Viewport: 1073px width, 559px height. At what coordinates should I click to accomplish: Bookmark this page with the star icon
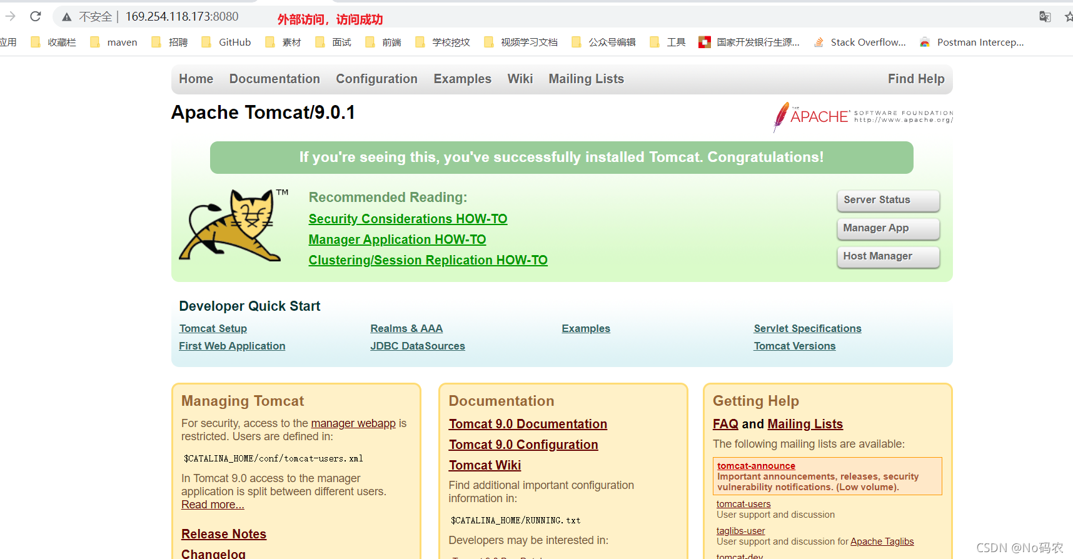pyautogui.click(x=1068, y=17)
